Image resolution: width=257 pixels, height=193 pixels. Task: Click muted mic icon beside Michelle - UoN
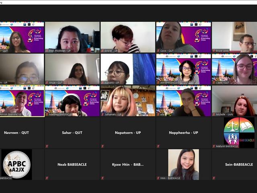[x=214, y=114]
